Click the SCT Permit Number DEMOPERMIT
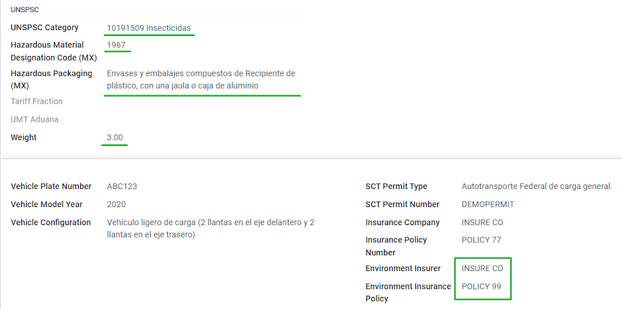 [x=488, y=204]
